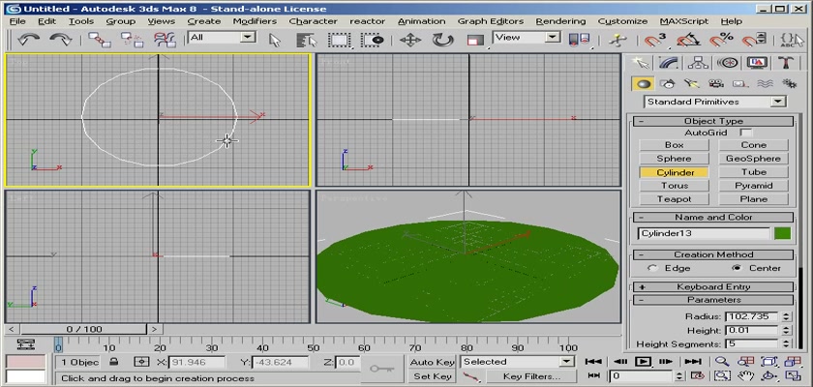The height and width of the screenshot is (387, 813).
Task: Collapse the Name and Color rollout
Action: (x=713, y=217)
